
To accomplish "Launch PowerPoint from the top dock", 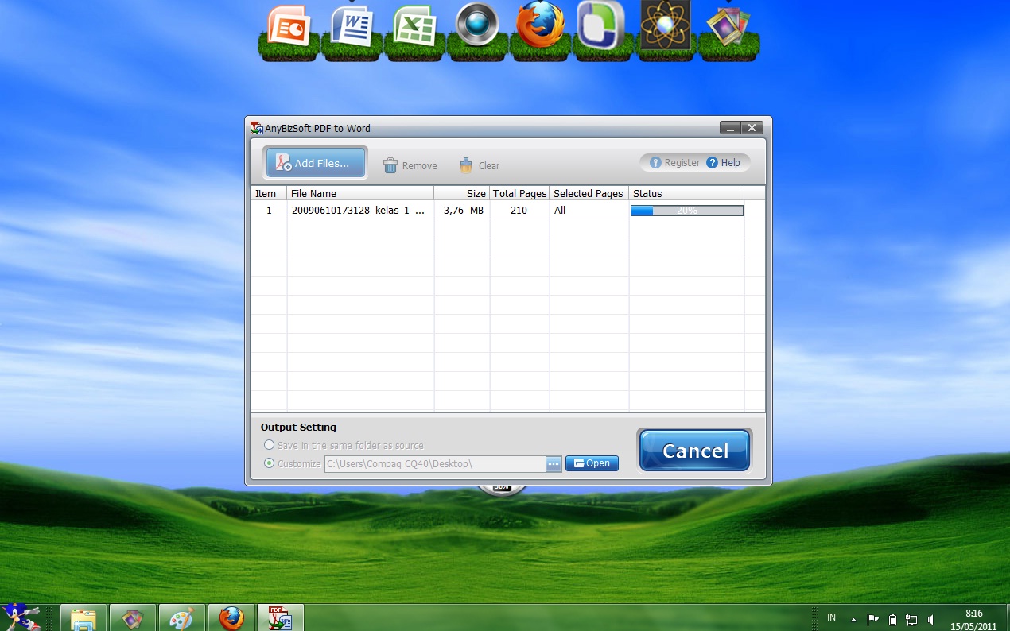I will point(289,25).
